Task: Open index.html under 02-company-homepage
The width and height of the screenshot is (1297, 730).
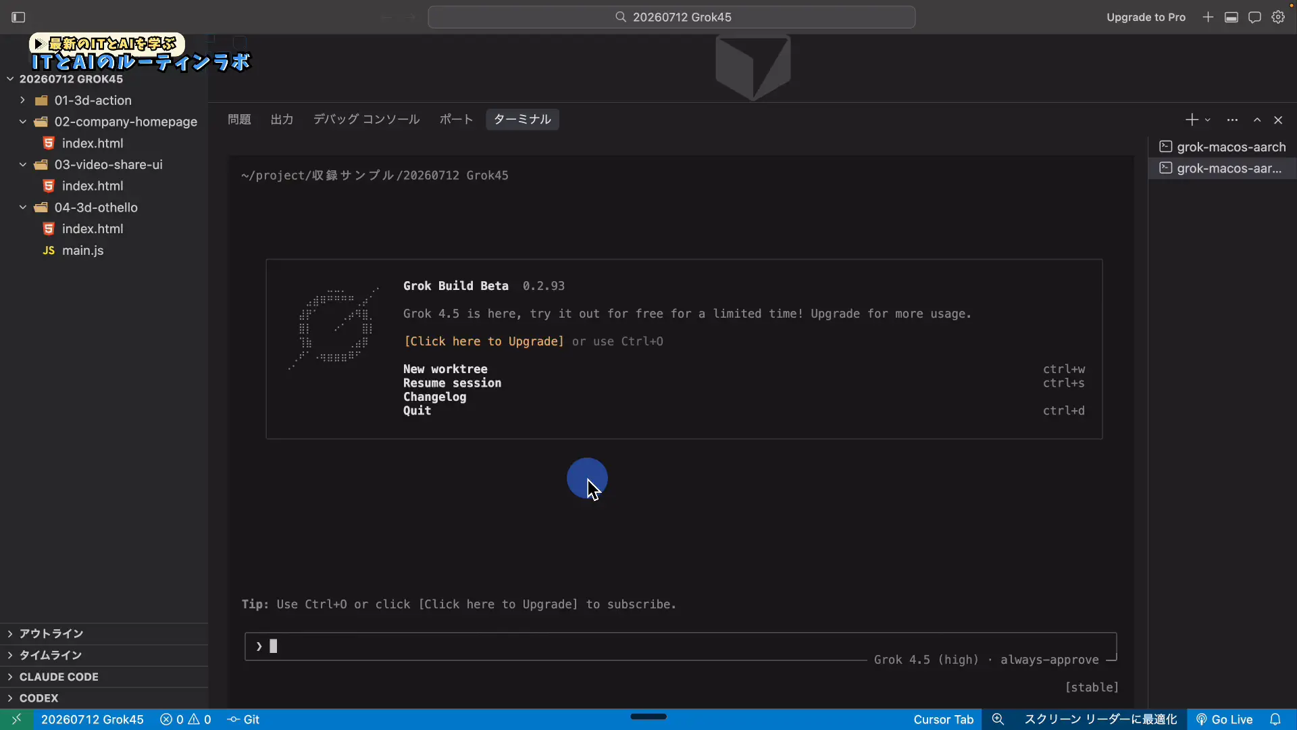Action: [x=104, y=143]
